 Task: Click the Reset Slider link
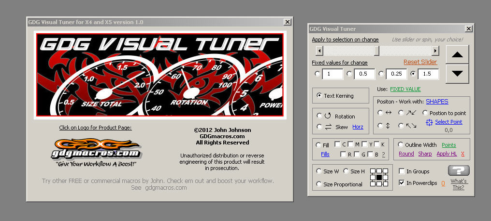420,62
